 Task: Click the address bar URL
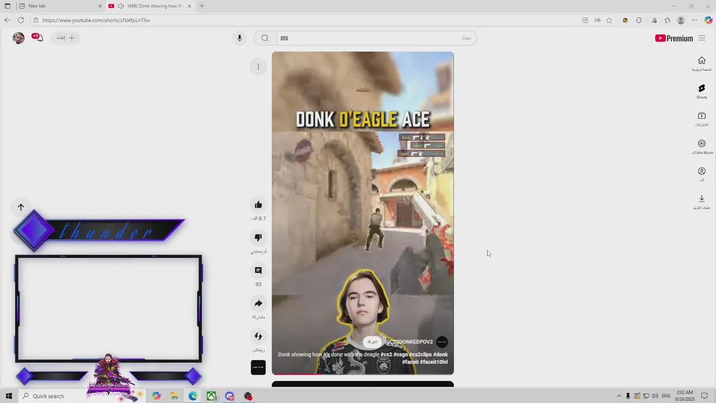pos(96,20)
